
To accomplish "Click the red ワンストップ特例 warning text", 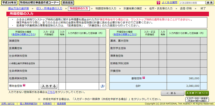I will pyautogui.click(x=145, y=19).
